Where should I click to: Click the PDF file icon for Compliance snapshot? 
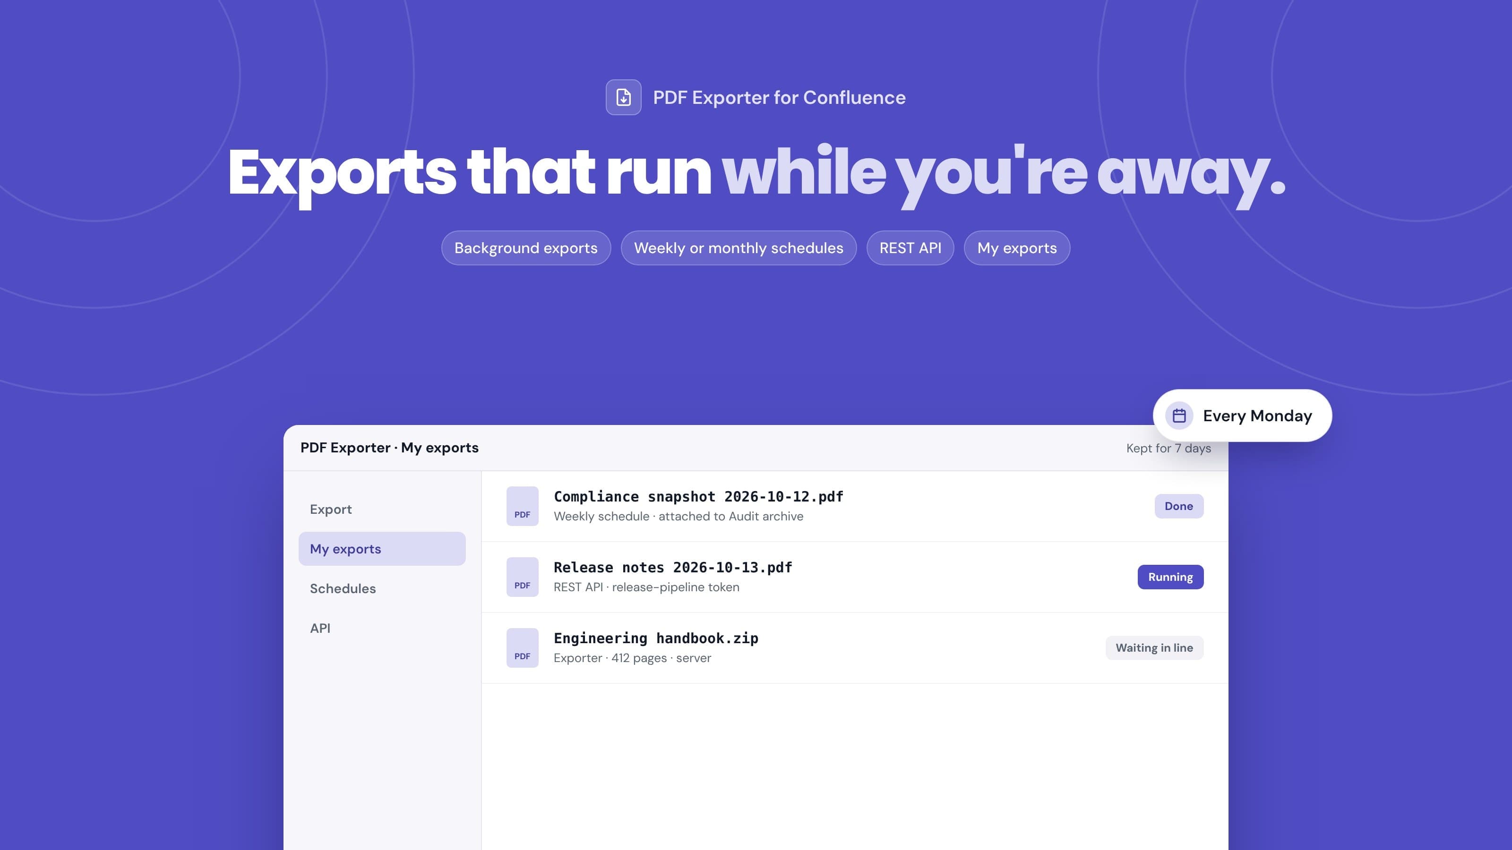click(x=523, y=506)
